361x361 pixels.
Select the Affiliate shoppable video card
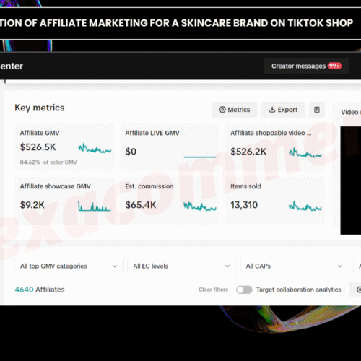[275, 147]
